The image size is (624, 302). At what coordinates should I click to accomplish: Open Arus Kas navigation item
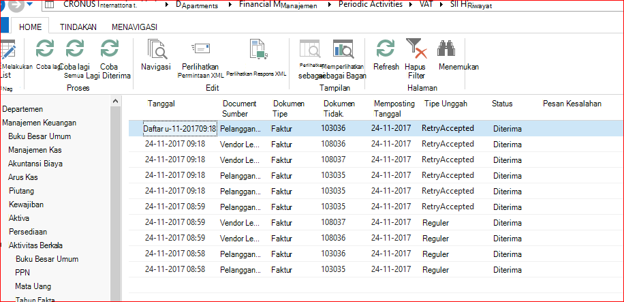[x=22, y=177]
